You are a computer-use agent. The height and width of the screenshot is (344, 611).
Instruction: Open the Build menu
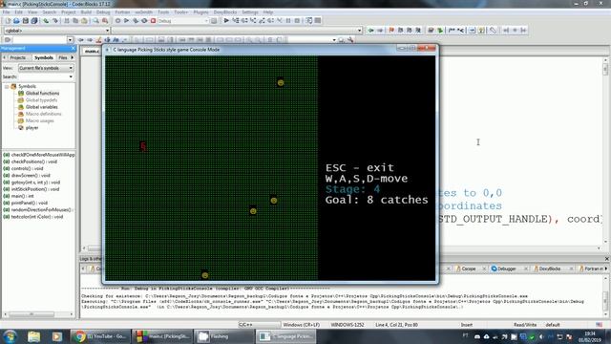pyautogui.click(x=86, y=12)
